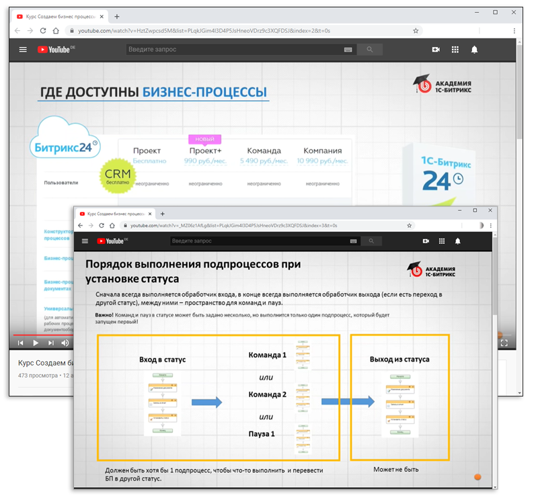
Task: Skip to previous video in back window player
Action: [x=21, y=343]
